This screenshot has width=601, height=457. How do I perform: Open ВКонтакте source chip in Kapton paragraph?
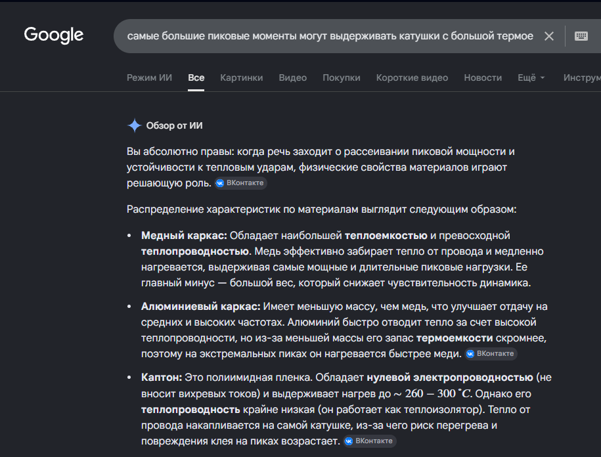(370, 441)
